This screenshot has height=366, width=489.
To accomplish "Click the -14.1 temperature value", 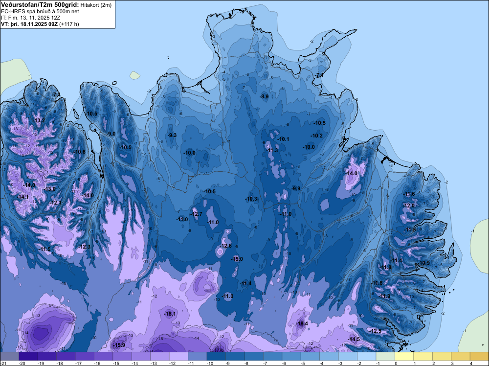I will tap(23, 197).
